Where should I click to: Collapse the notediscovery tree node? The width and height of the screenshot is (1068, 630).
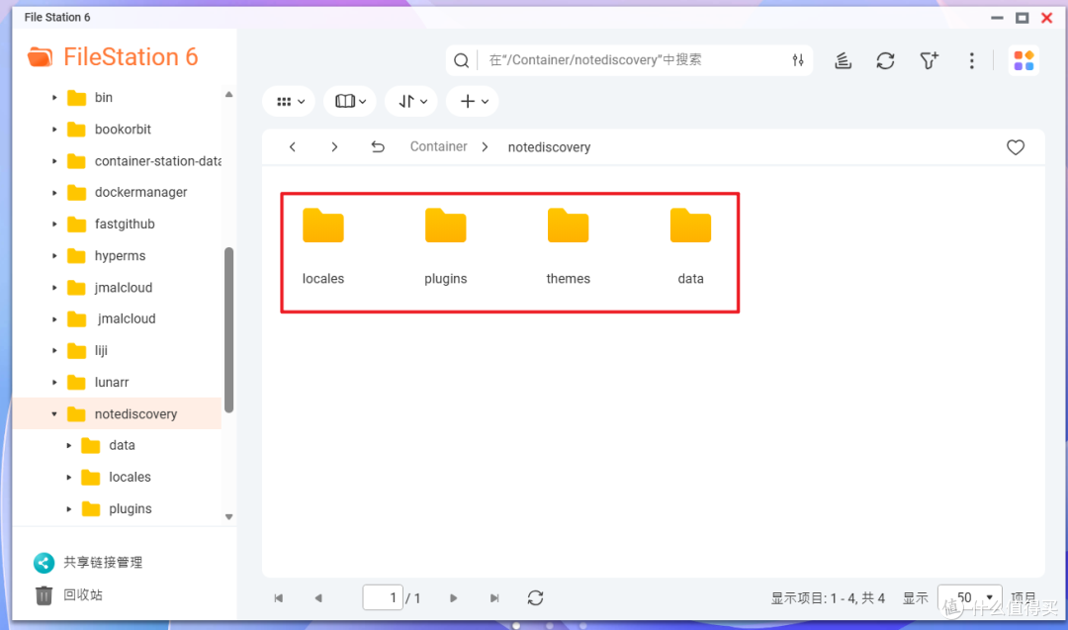click(54, 414)
